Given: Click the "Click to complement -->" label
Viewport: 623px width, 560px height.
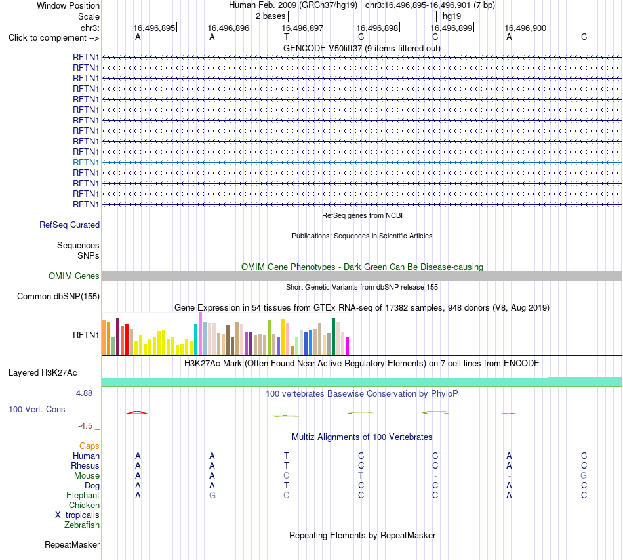Looking at the screenshot, I should 54,38.
